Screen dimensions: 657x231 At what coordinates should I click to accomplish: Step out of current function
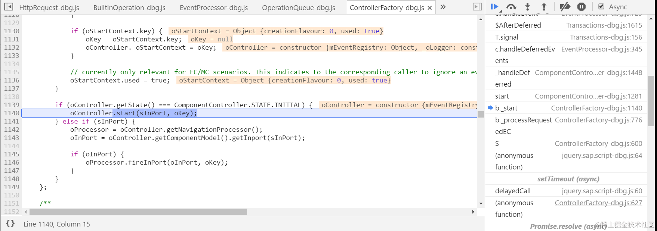coord(544,7)
